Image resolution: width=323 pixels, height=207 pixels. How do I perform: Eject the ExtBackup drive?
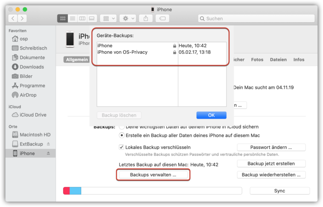point(48,144)
